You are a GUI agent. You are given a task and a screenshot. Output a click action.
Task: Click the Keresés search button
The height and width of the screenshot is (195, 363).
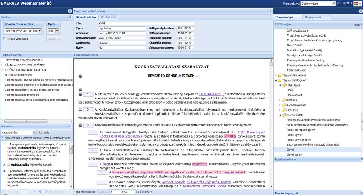pyautogui.click(x=44, y=133)
